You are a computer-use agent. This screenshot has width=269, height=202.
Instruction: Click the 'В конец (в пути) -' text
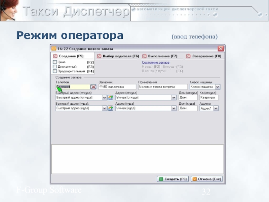point(155,71)
